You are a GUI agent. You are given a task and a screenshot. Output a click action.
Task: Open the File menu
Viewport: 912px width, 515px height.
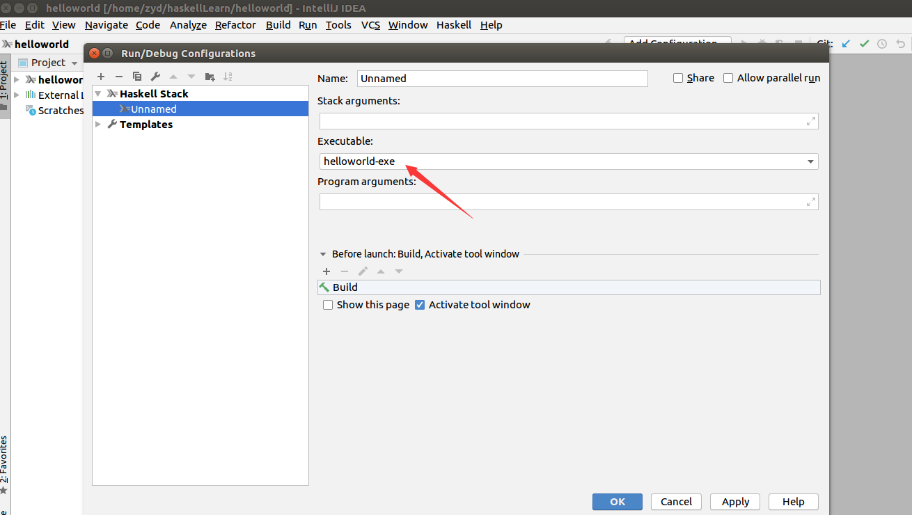click(x=8, y=24)
